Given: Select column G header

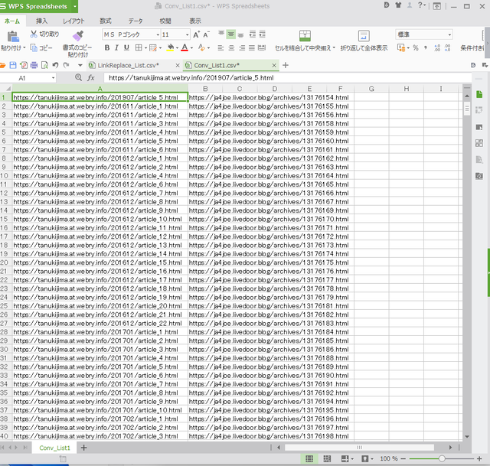Looking at the screenshot, I should pos(371,89).
